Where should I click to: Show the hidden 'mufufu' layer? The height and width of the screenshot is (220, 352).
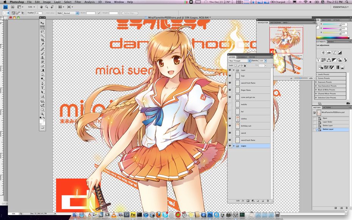pos(230,105)
